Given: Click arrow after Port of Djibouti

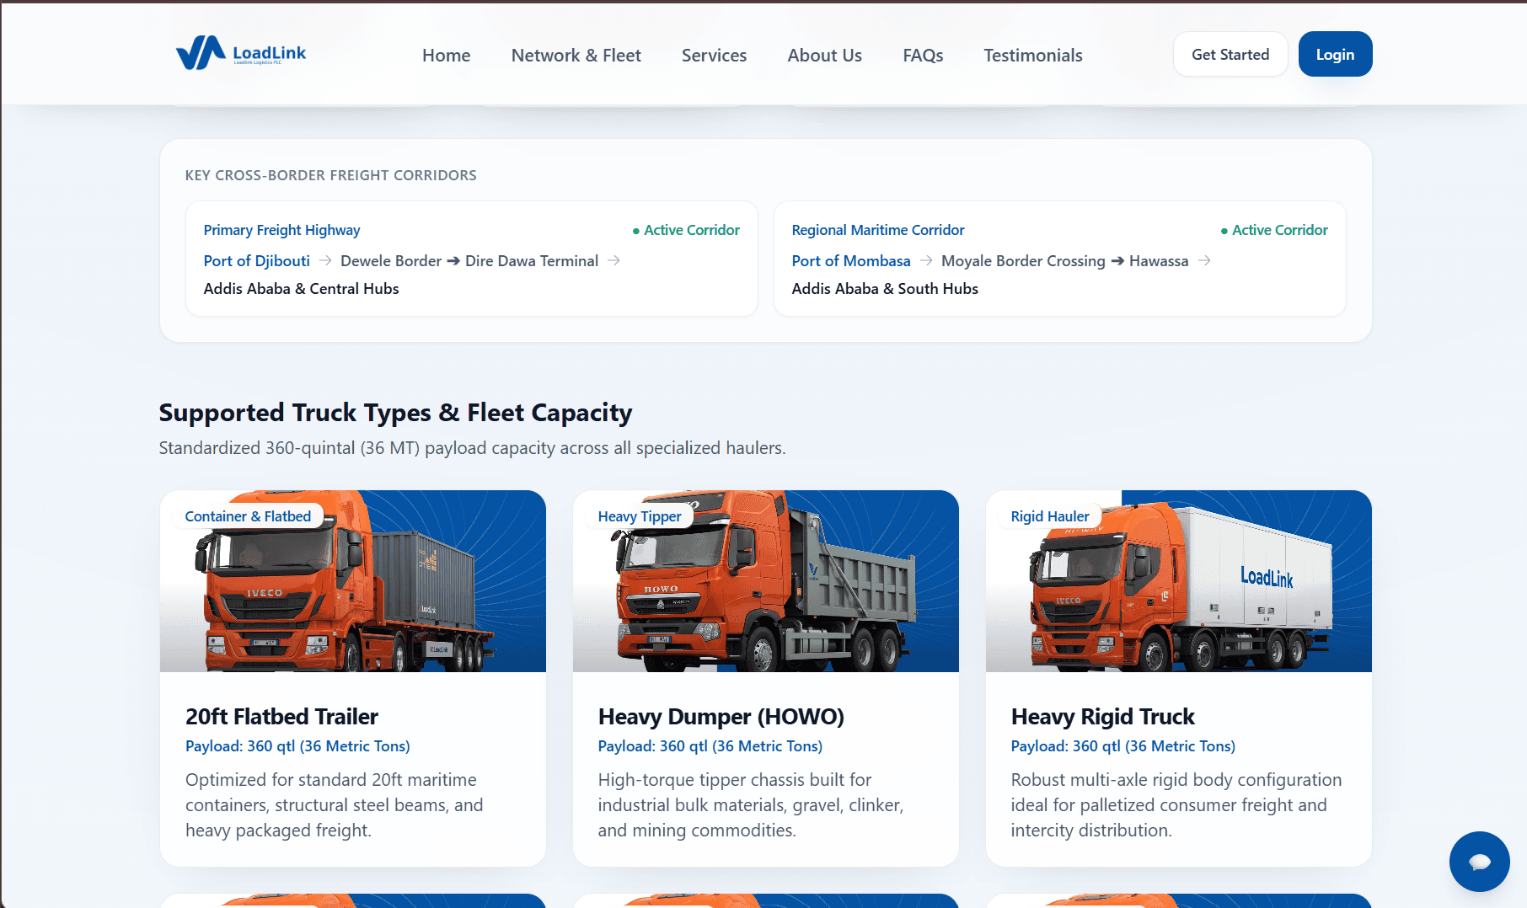Looking at the screenshot, I should click(325, 260).
